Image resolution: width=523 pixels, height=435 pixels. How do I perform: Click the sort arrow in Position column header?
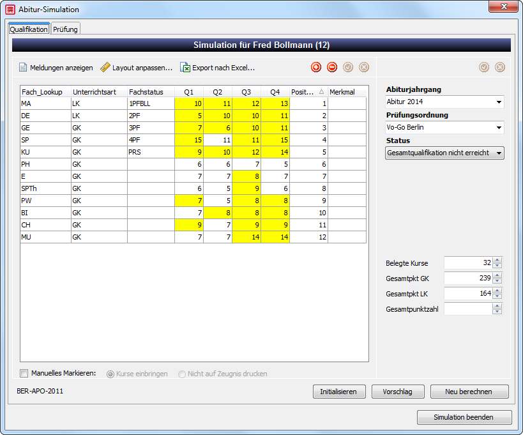[x=321, y=92]
